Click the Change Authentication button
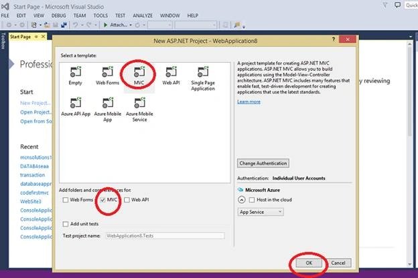 (x=263, y=163)
